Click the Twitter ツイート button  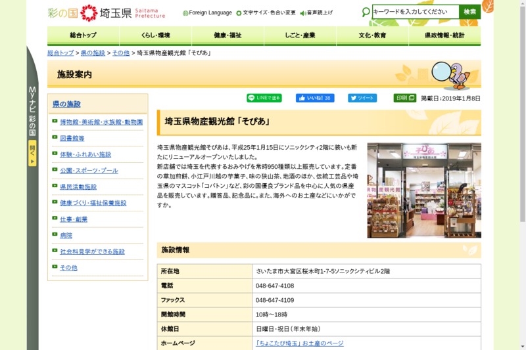pos(362,98)
